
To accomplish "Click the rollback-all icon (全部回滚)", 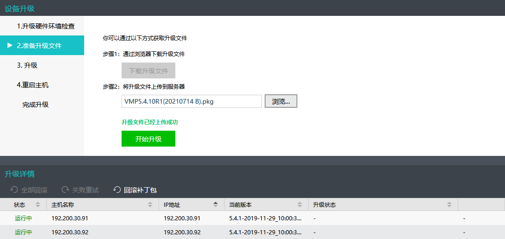I will (x=14, y=190).
